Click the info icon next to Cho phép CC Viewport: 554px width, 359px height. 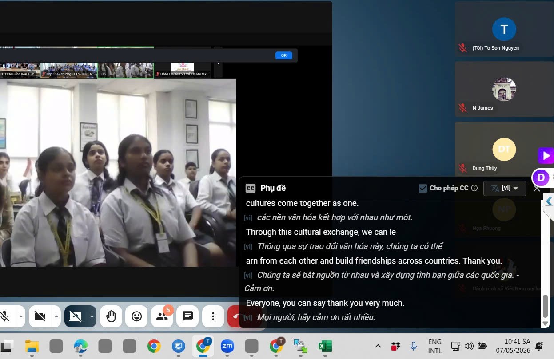coord(474,188)
